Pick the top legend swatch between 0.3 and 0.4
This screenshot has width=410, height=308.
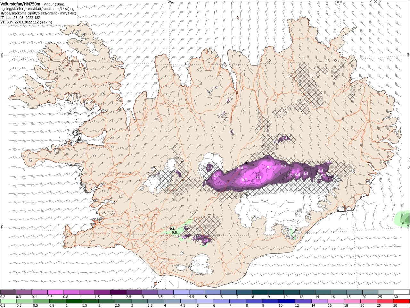(x=24, y=292)
